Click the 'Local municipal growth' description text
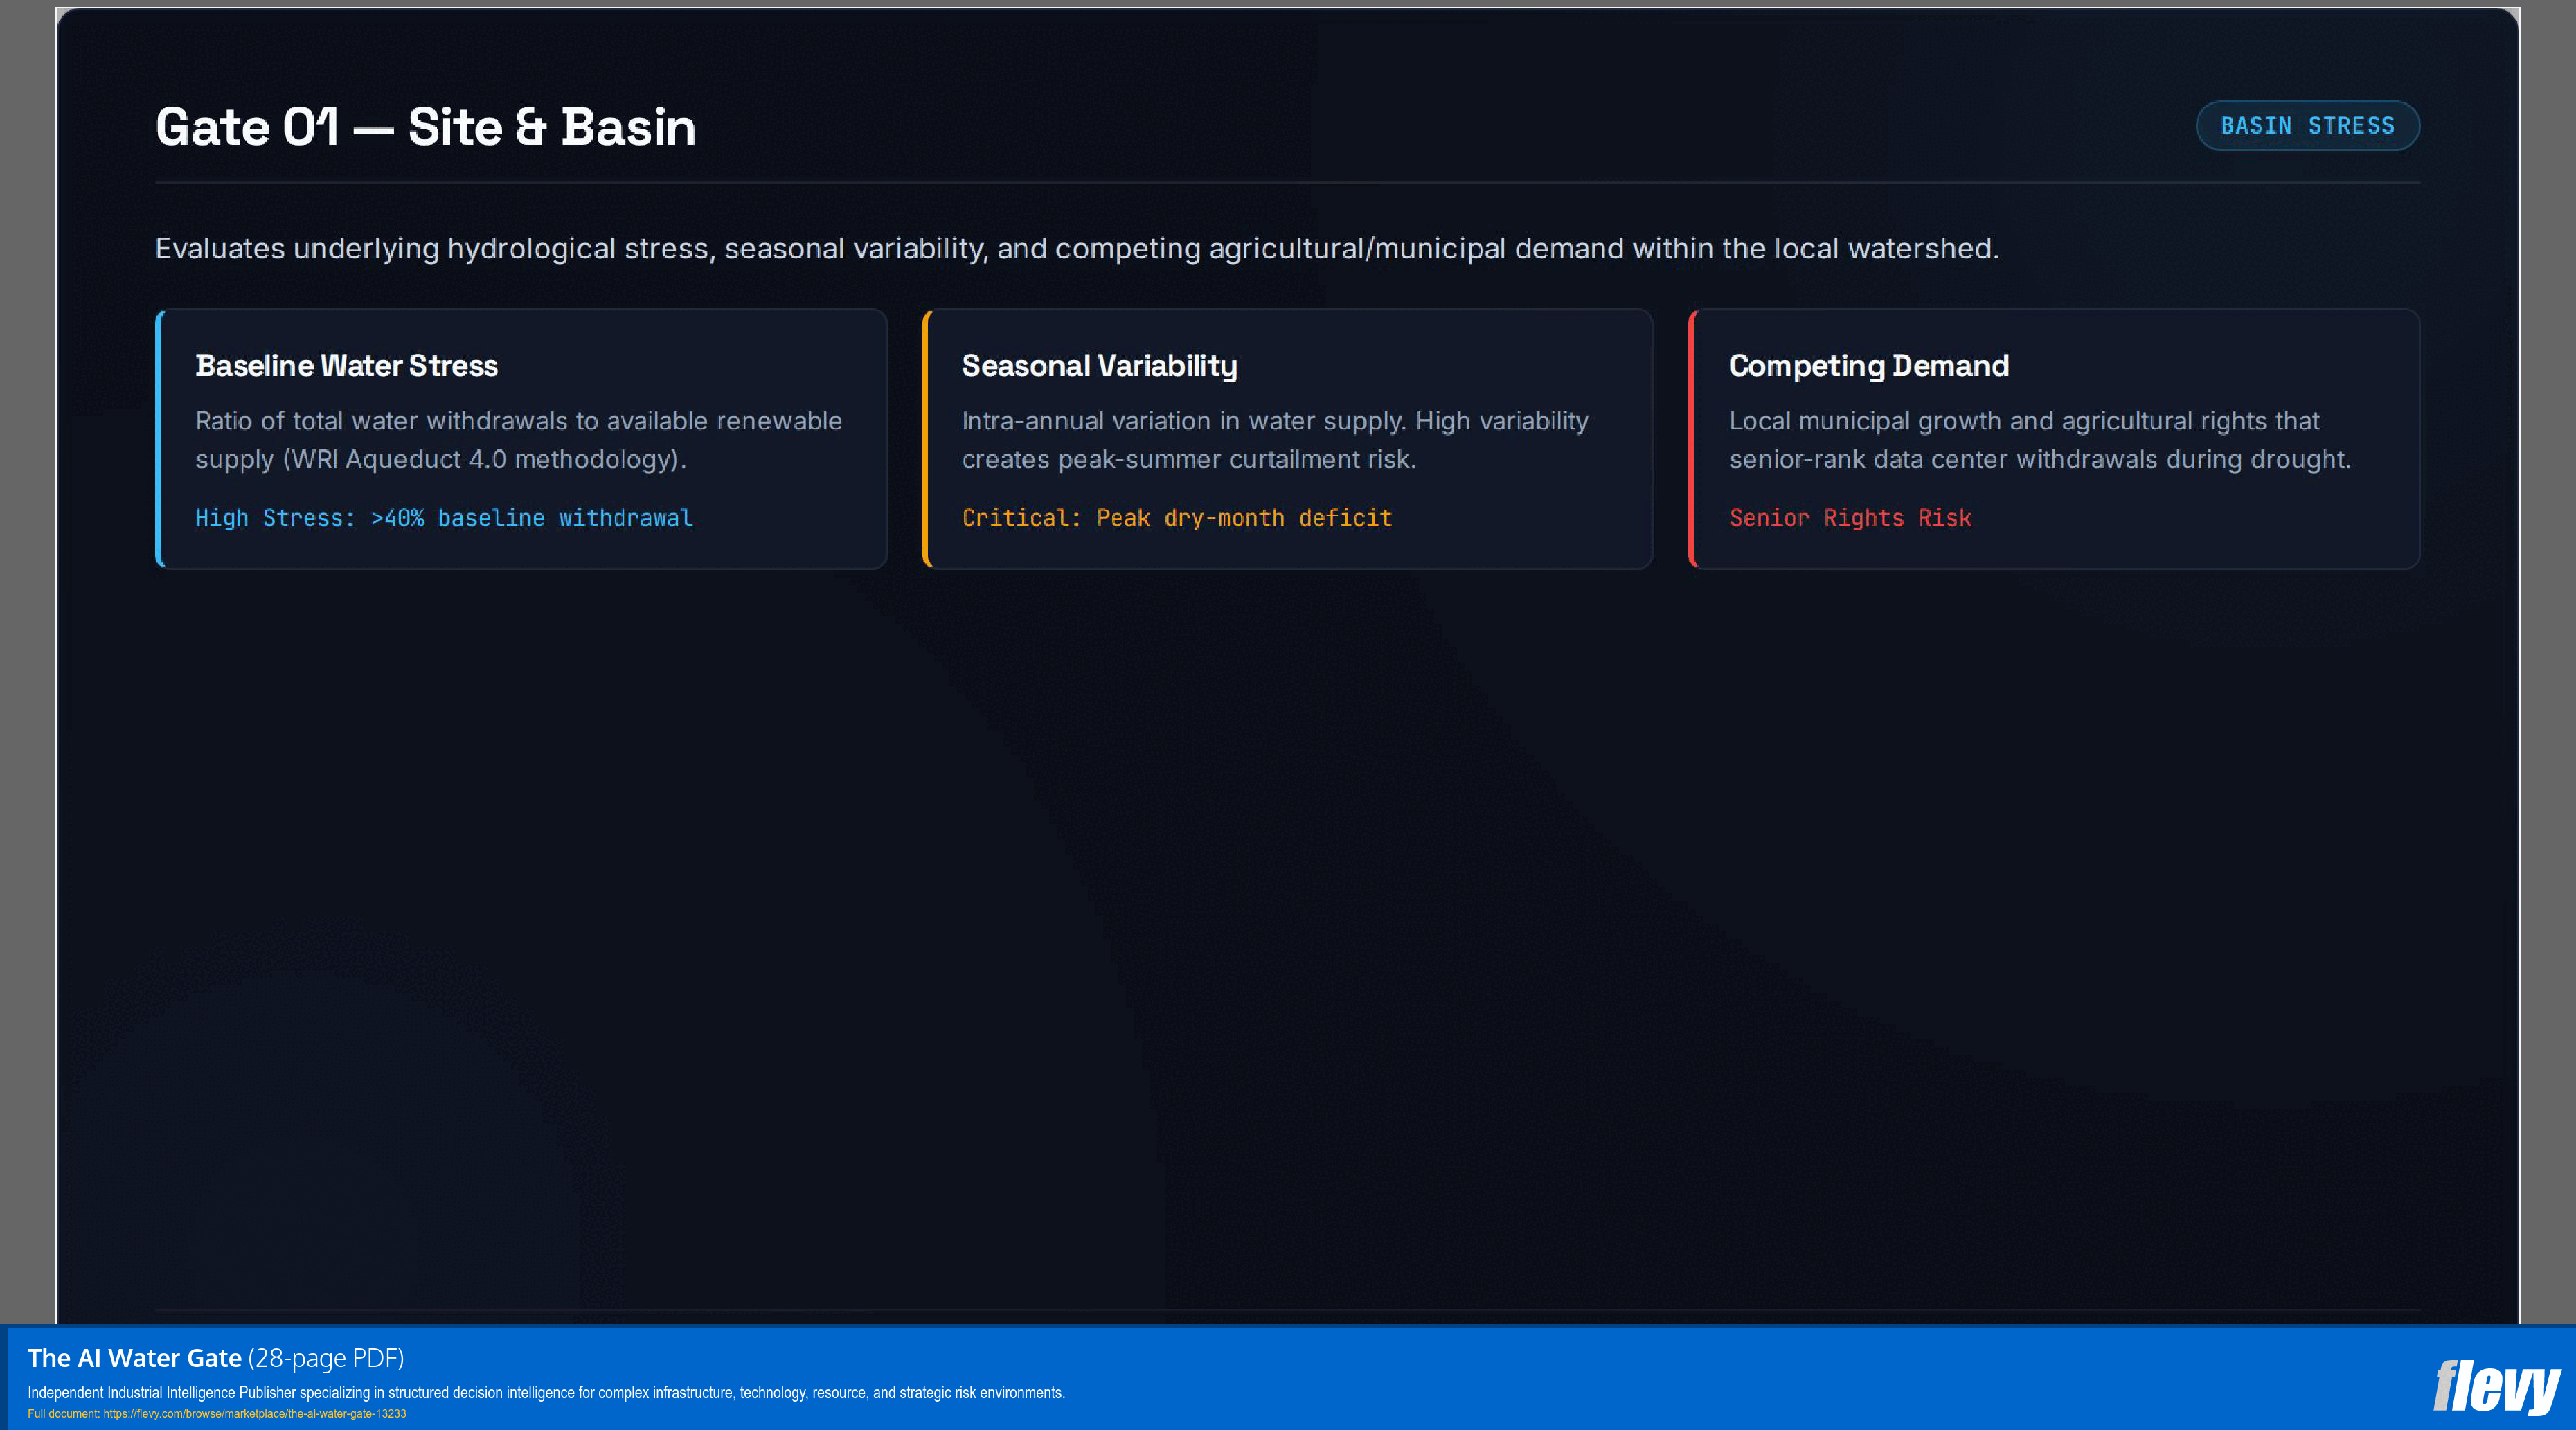This screenshot has width=2576, height=1430. pyautogui.click(x=2040, y=440)
